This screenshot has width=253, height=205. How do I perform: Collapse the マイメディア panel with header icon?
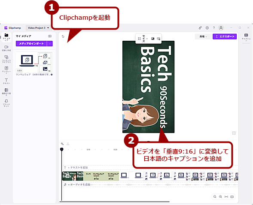[x=50, y=36]
